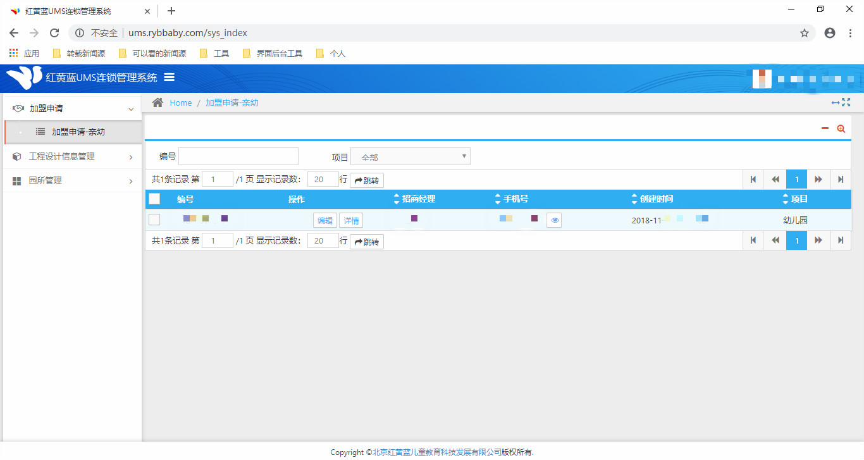Go to last page in pagination below table
The height and width of the screenshot is (460, 864).
841,240
